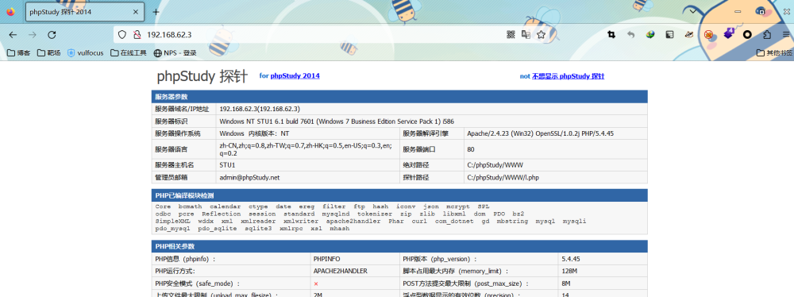794x297 pixels.
Task: Click the hostname value STU1
Action: (x=227, y=165)
